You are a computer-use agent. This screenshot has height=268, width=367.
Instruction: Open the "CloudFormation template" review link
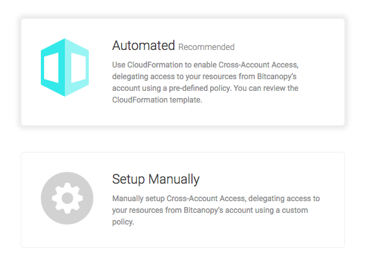[157, 100]
